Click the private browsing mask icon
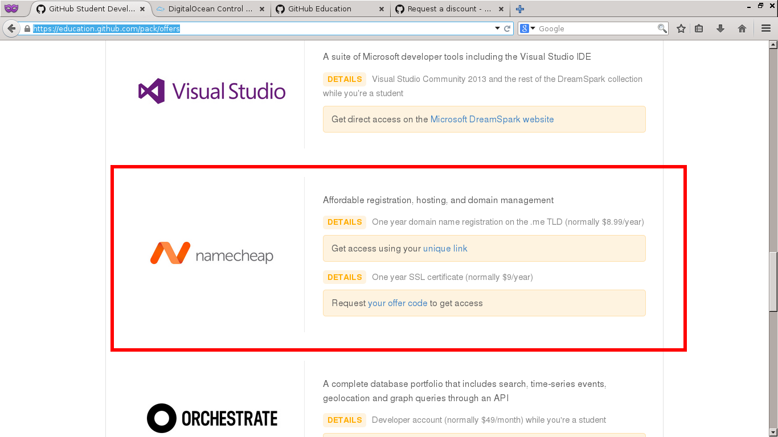Screen dimensions: 778x437 coord(11,9)
